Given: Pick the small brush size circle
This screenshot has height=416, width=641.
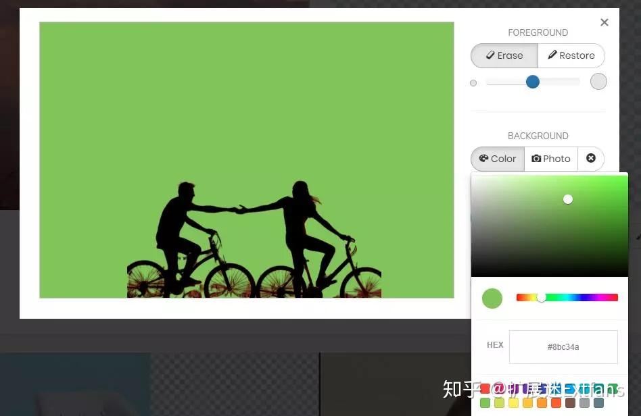Looking at the screenshot, I should [473, 83].
